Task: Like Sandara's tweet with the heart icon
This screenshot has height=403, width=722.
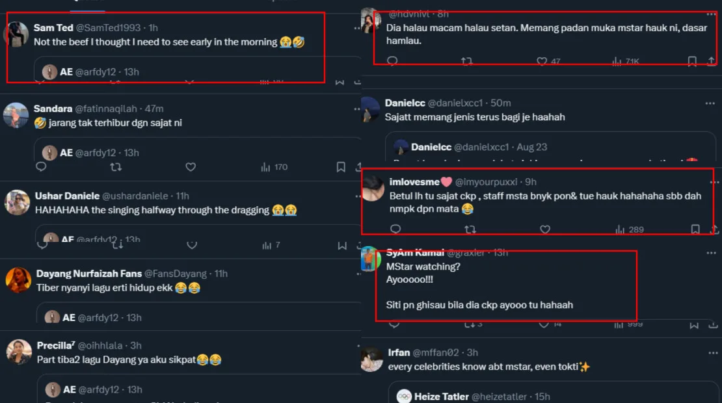Action: click(191, 167)
